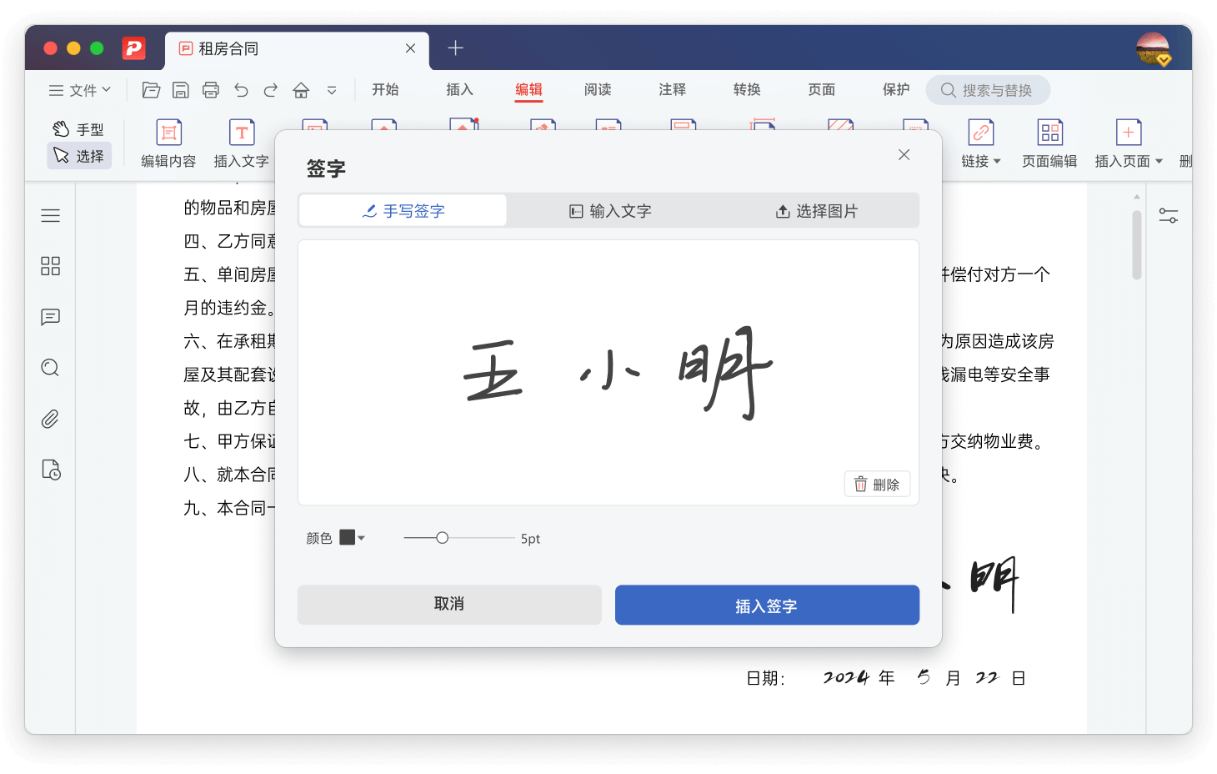Click the 5pt thickness value
Viewport: 1217px width, 774px height.
tap(530, 539)
